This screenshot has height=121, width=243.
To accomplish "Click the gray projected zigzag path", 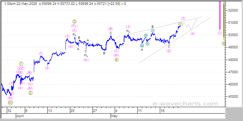I will pos(190,24).
